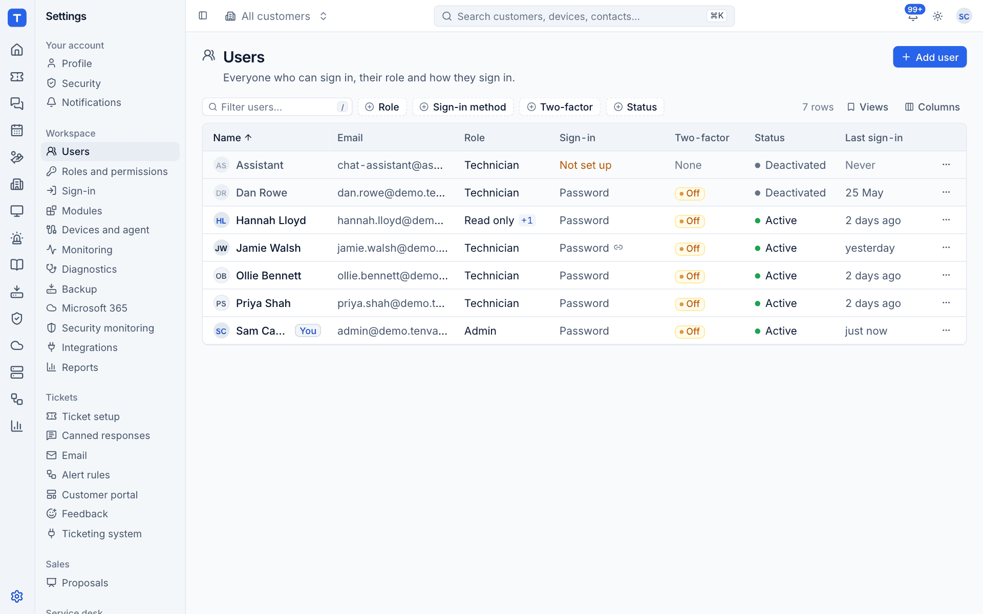Open row actions for Ollie Bennett
The width and height of the screenshot is (983, 614).
(x=946, y=275)
